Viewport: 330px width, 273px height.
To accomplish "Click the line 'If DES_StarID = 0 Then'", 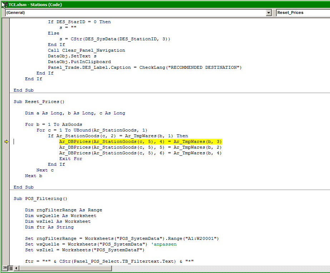I will click(x=79, y=22).
